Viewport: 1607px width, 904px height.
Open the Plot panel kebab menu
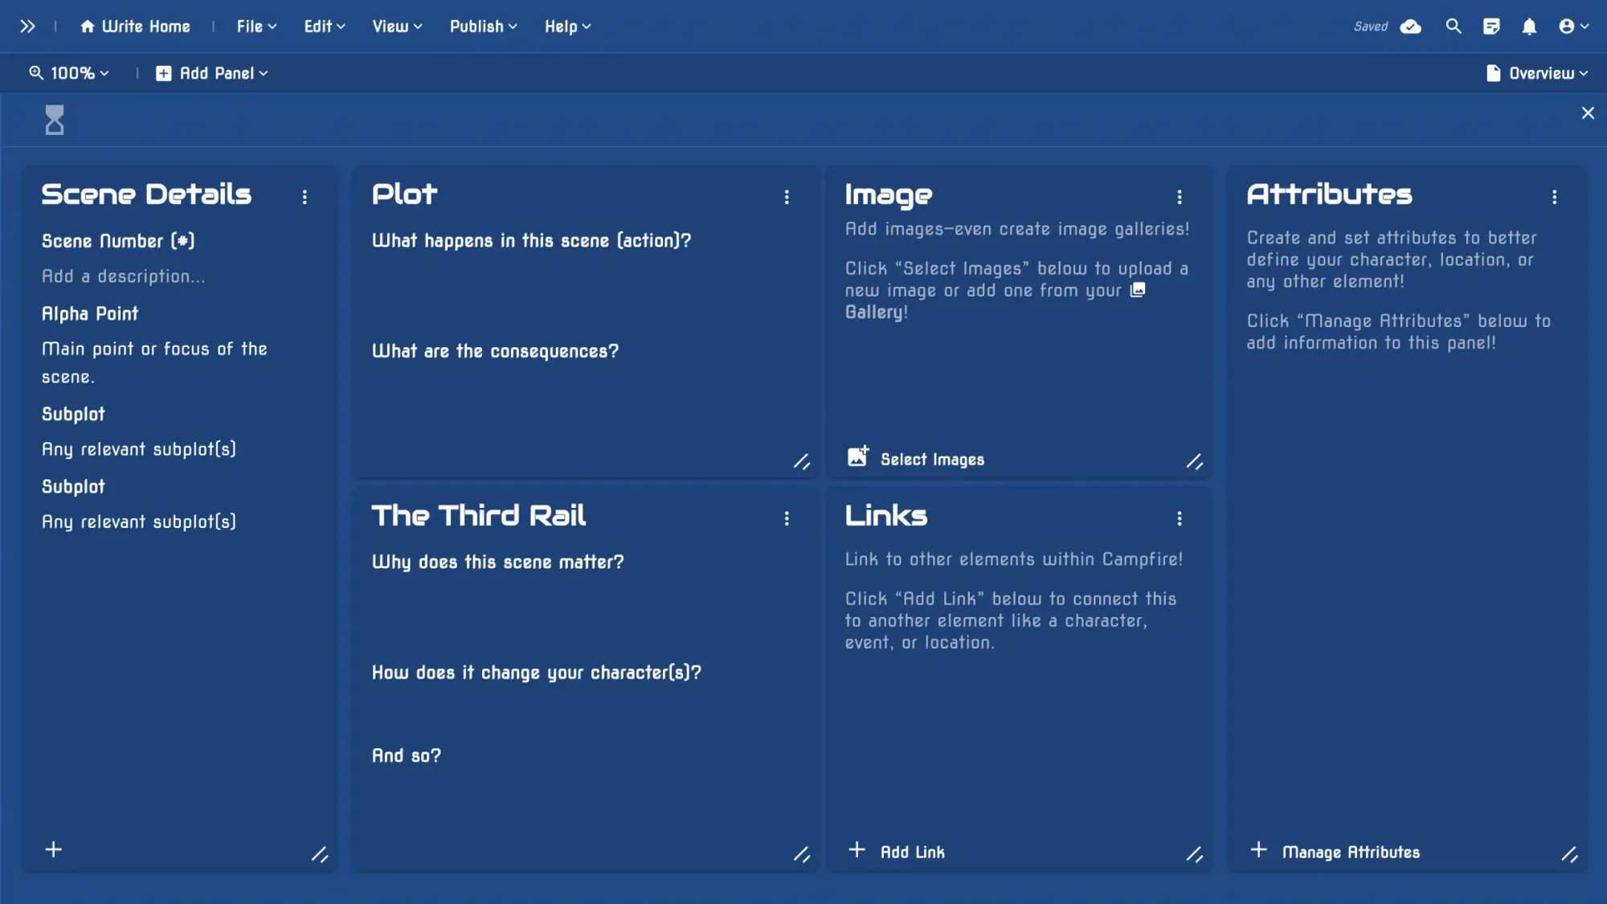(787, 197)
